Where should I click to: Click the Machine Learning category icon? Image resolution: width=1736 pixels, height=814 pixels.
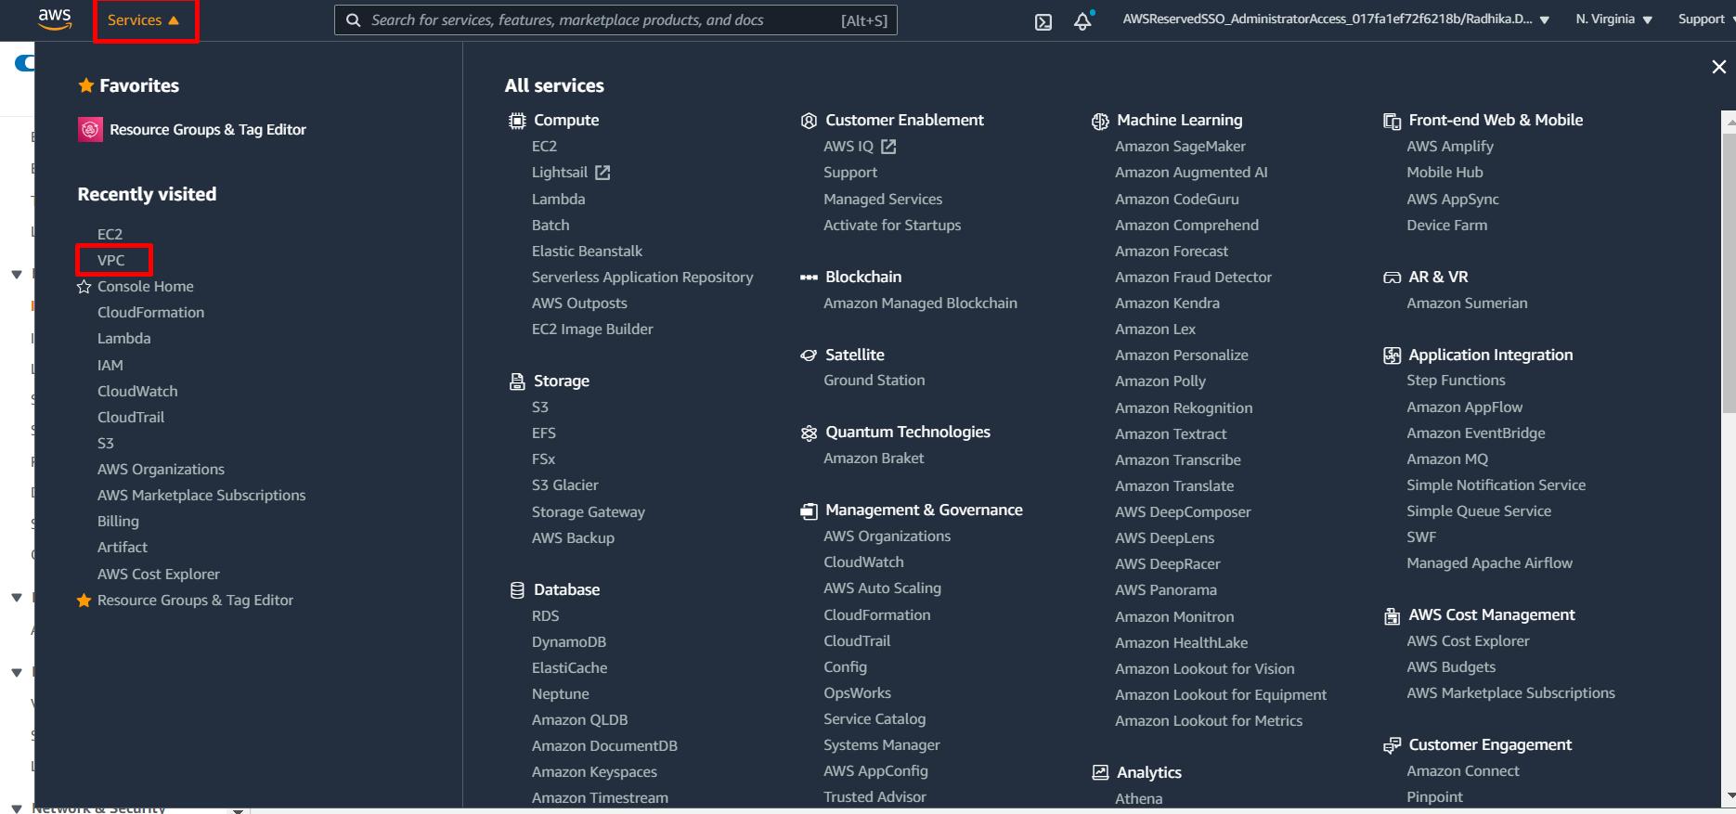point(1100,121)
